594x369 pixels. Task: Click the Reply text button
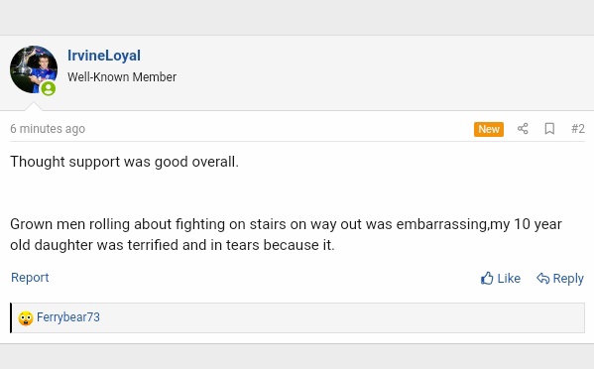tap(568, 279)
